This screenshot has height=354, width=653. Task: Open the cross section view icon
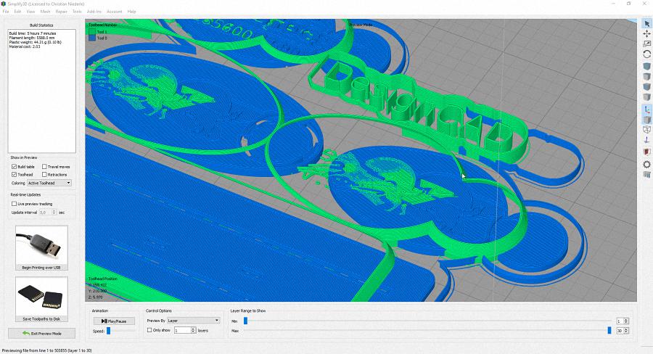(646, 152)
